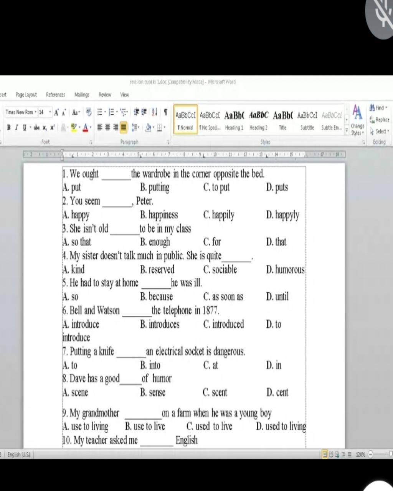Viewport: 393px width, 491px height.
Task: Click the Replace button
Action: coord(379,120)
